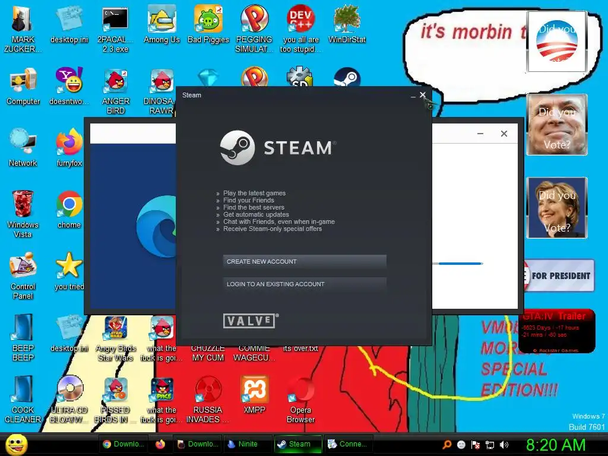Open the PISSED BIRDS IN... shortcut

click(x=115, y=400)
